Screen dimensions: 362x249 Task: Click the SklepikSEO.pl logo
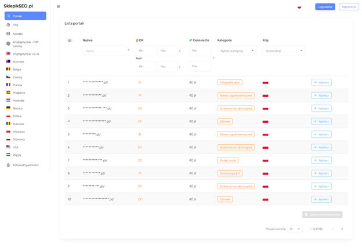click(x=19, y=6)
